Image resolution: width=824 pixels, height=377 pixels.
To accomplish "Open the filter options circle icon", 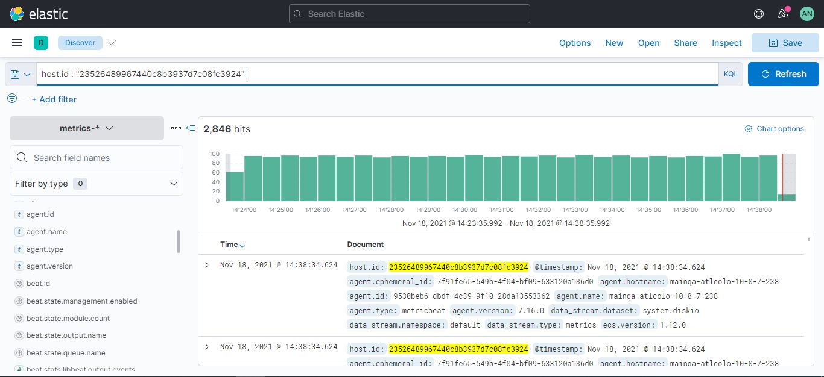I will [x=12, y=98].
